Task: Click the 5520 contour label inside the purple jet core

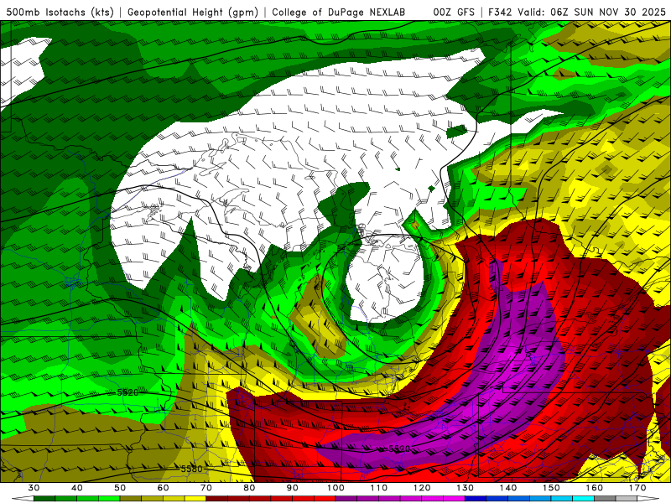Action: [399, 449]
